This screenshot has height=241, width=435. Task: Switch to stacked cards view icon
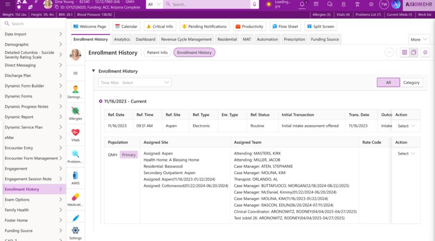tap(414, 52)
